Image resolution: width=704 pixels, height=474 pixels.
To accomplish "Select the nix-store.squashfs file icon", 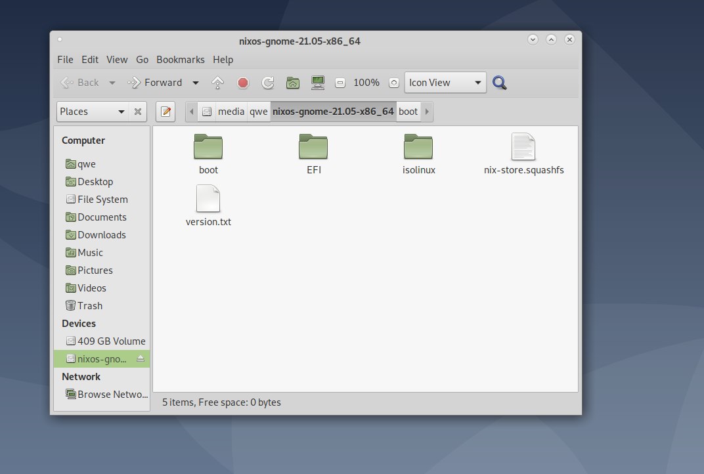I will click(523, 147).
